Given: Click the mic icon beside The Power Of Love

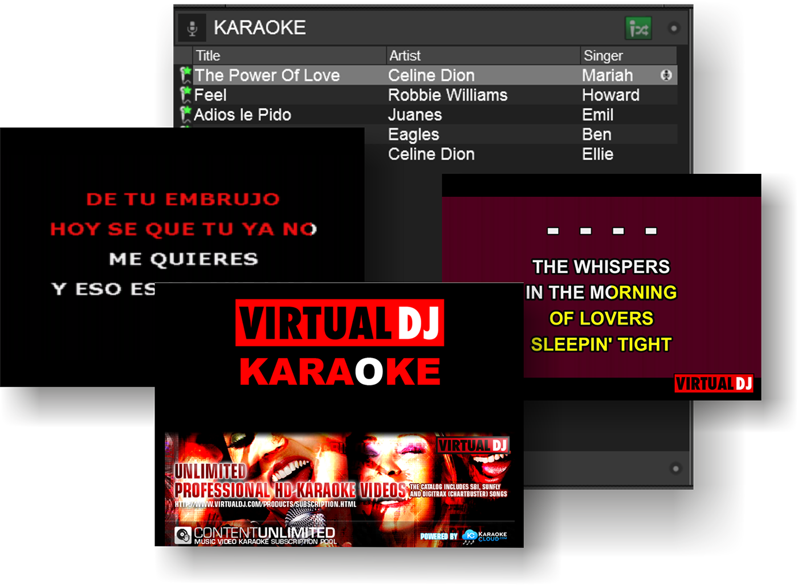Looking at the screenshot, I should [x=185, y=75].
